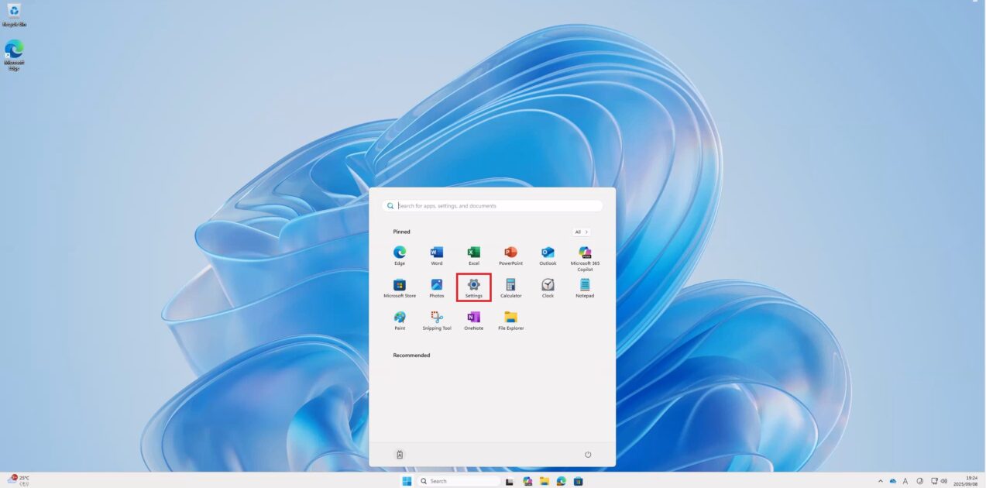Click the volume speaker tray icon
Image resolution: width=986 pixels, height=488 pixels.
tap(943, 481)
